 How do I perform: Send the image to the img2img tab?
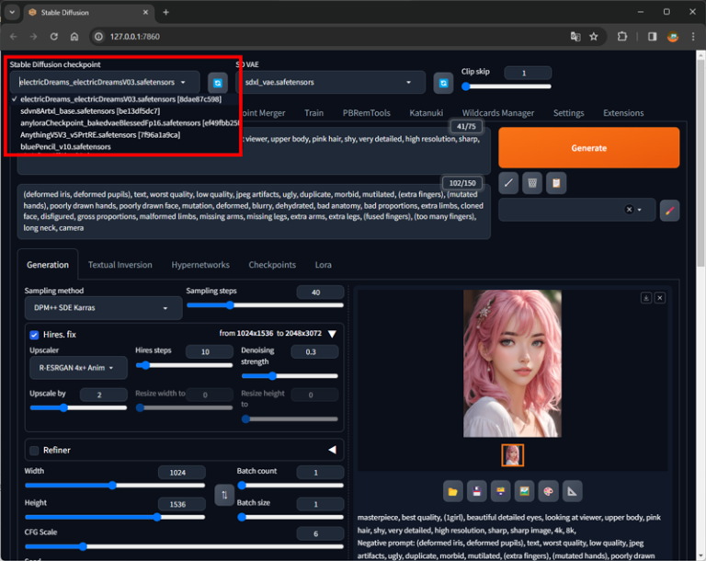tap(524, 491)
